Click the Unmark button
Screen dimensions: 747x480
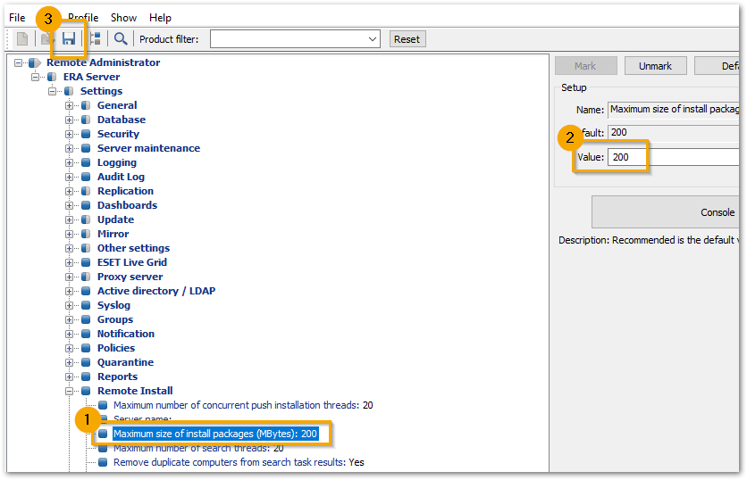[x=655, y=66]
